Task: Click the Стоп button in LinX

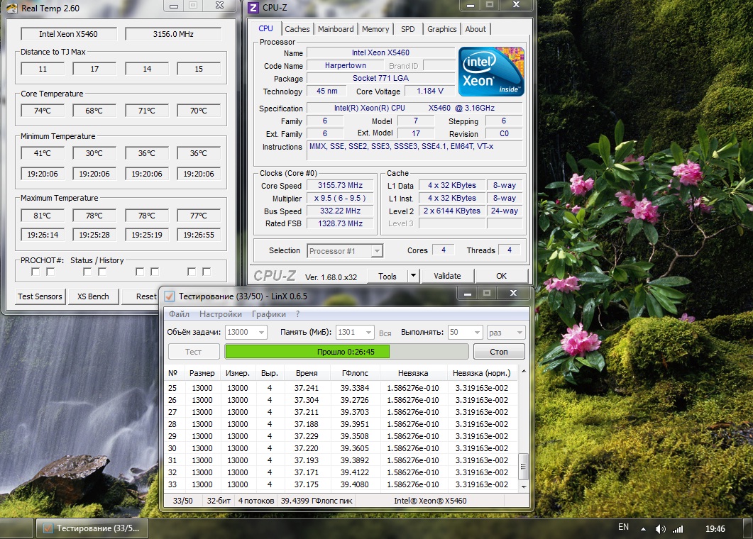Action: 498,351
